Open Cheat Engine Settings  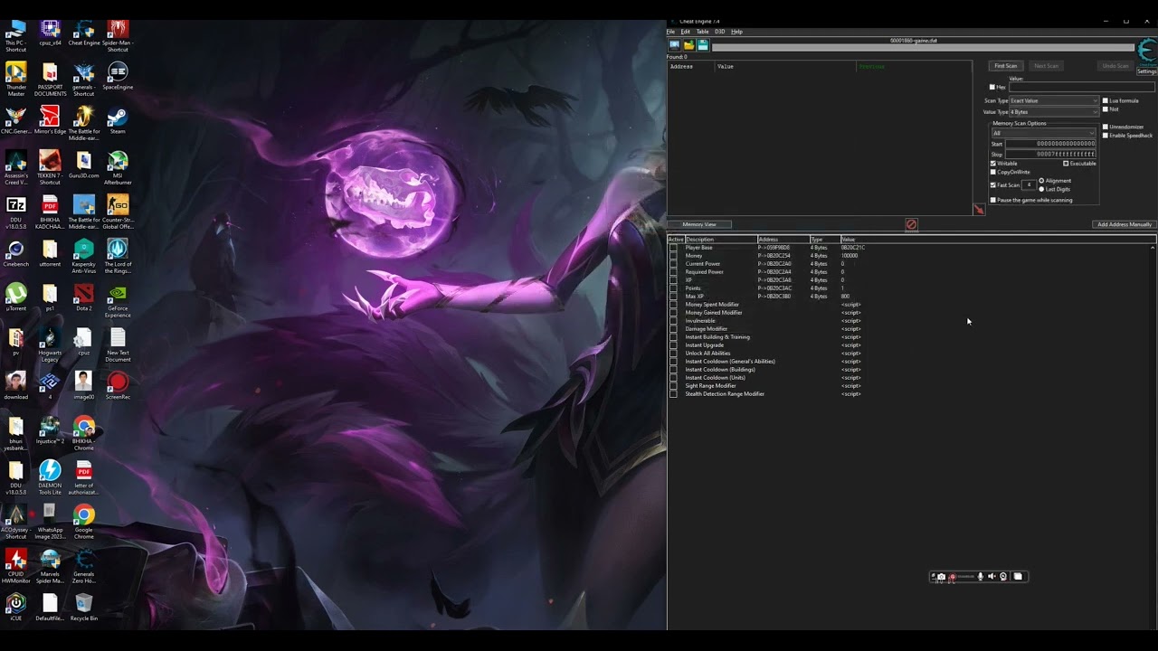point(1146,71)
